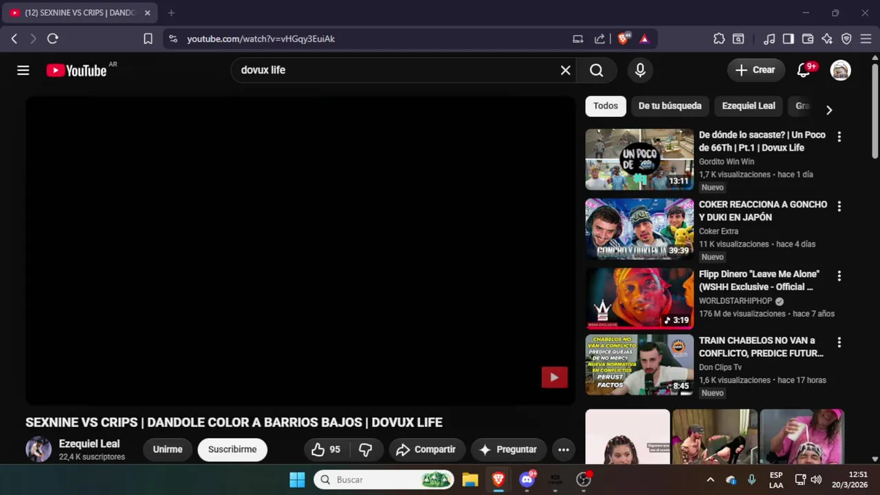This screenshot has height=495, width=880.
Task: Subscribe using the Suscribirme button
Action: pos(232,450)
